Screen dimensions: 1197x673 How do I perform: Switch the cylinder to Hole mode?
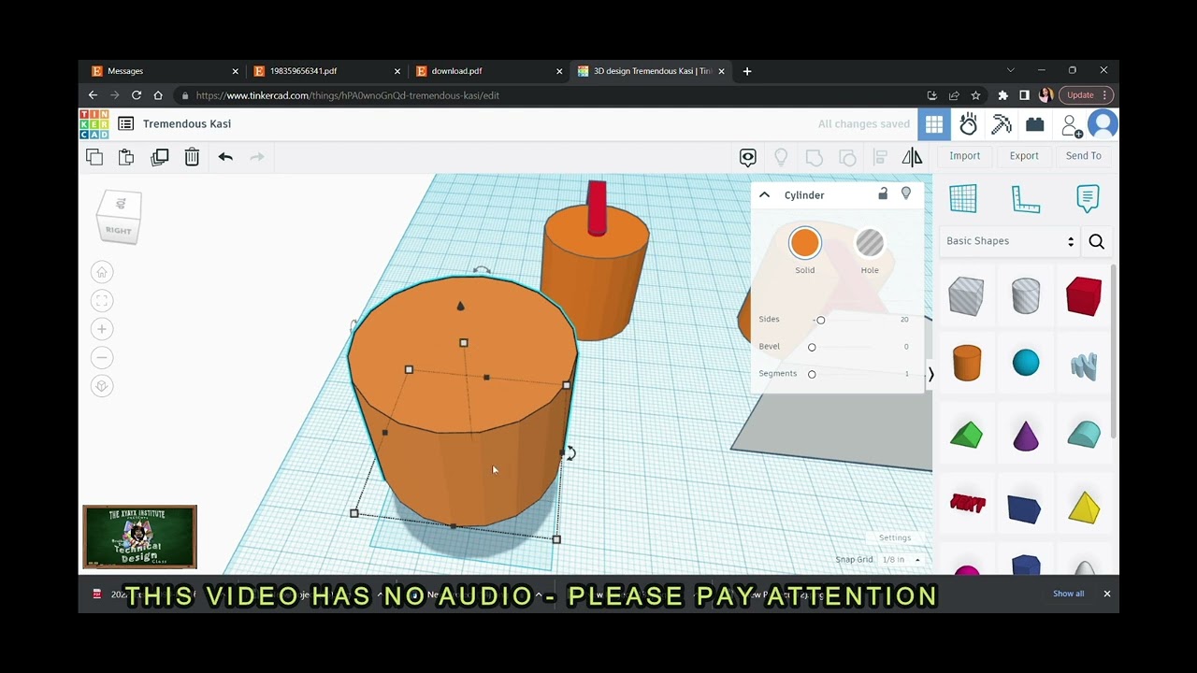tap(870, 243)
